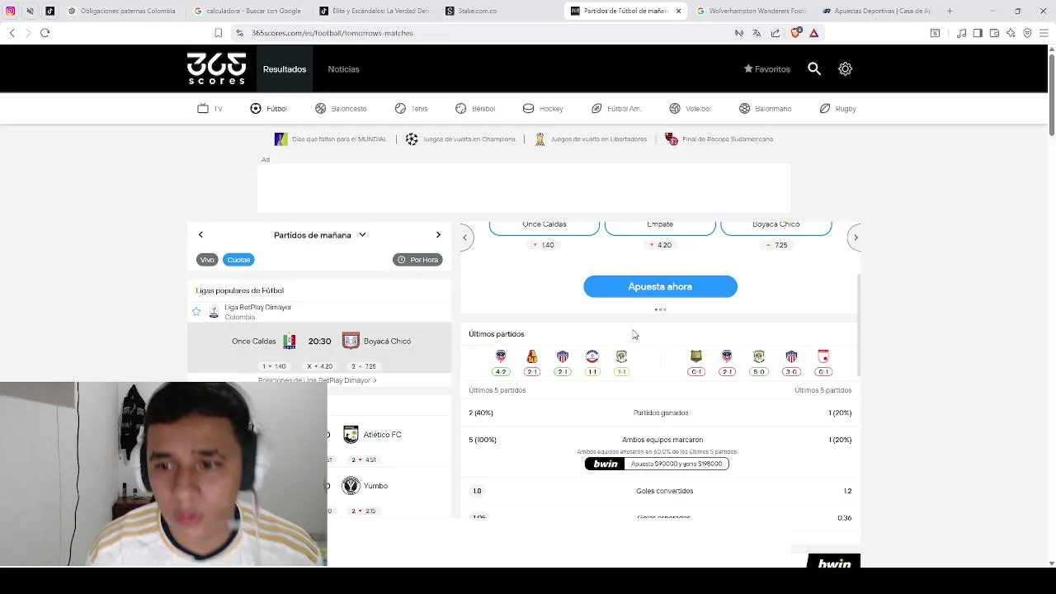
Task: Select the Béisbol sport
Action: (x=475, y=108)
